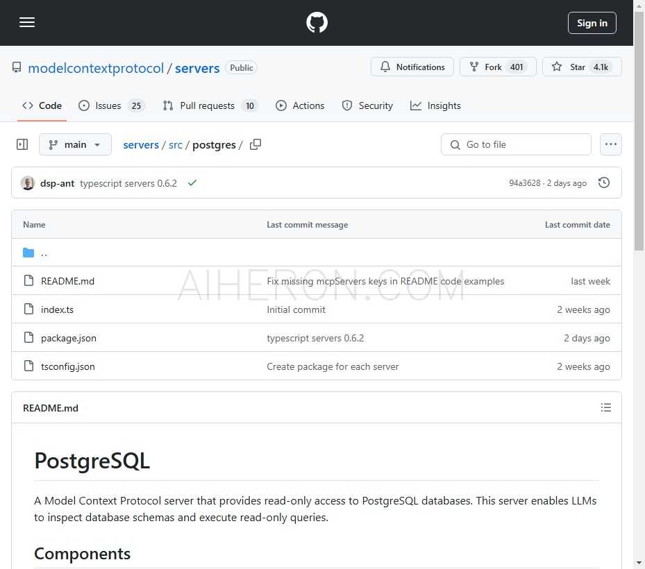Copy the current path using copy icon
The width and height of the screenshot is (645, 569).
pos(255,144)
